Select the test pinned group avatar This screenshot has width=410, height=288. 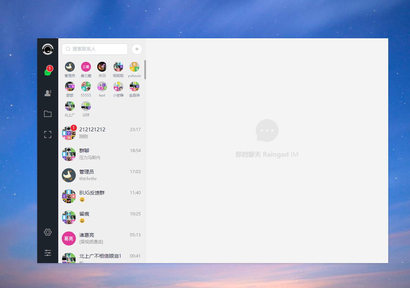tap(102, 87)
